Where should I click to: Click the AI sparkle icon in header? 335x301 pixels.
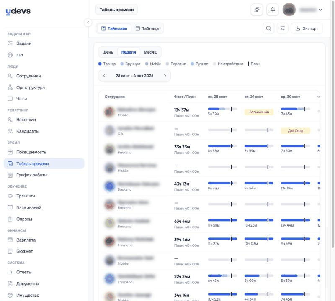click(x=257, y=10)
